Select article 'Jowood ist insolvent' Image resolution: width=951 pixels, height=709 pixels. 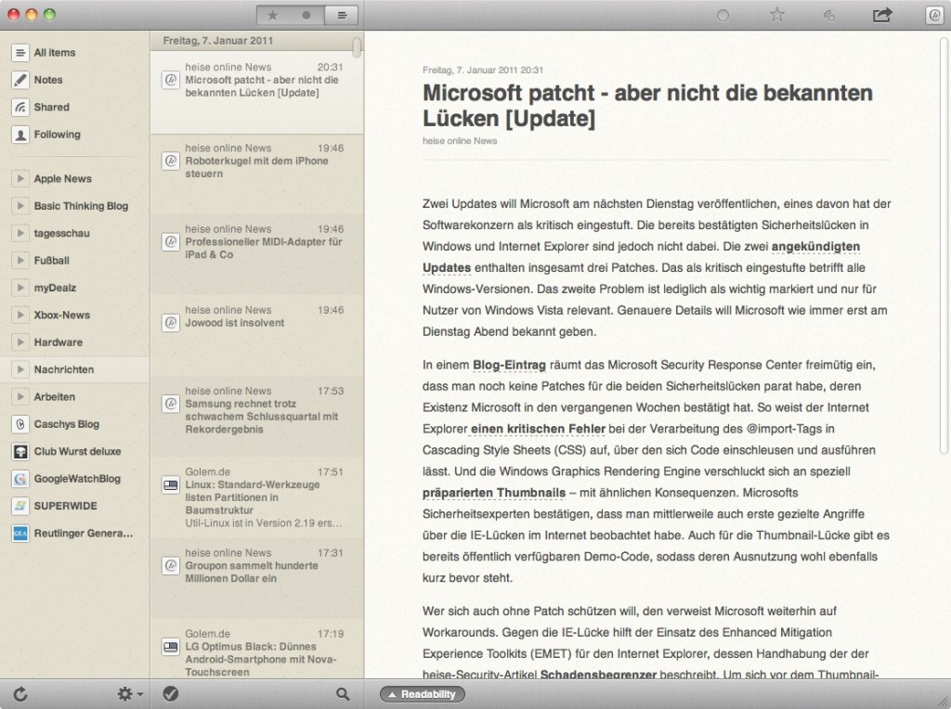[257, 336]
